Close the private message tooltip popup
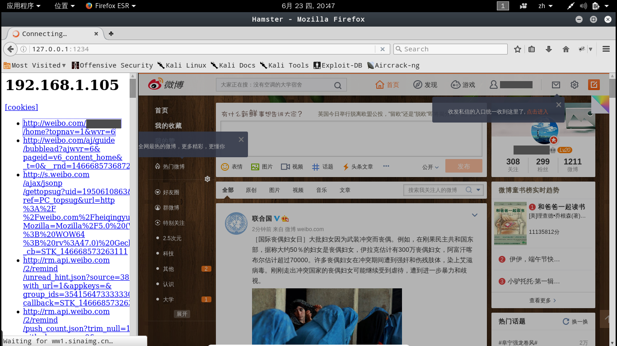The image size is (617, 346). point(559,105)
